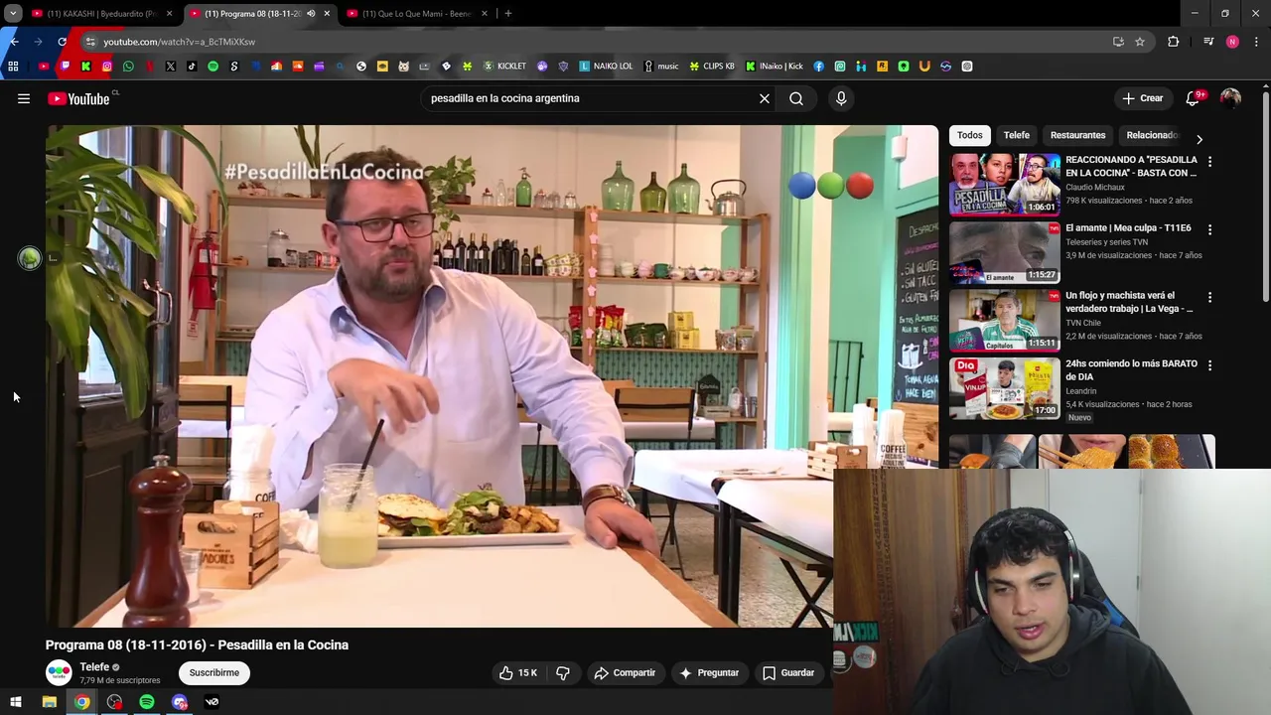
Task: Save the video with Guardar
Action: click(788, 672)
